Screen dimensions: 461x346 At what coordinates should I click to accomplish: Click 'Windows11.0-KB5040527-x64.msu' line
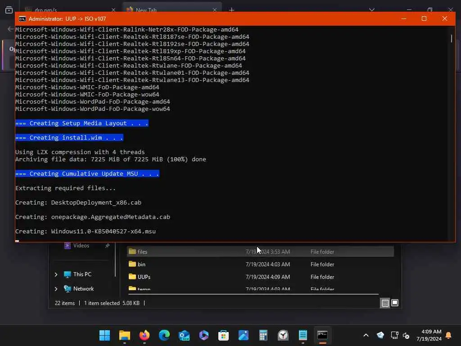click(x=103, y=231)
